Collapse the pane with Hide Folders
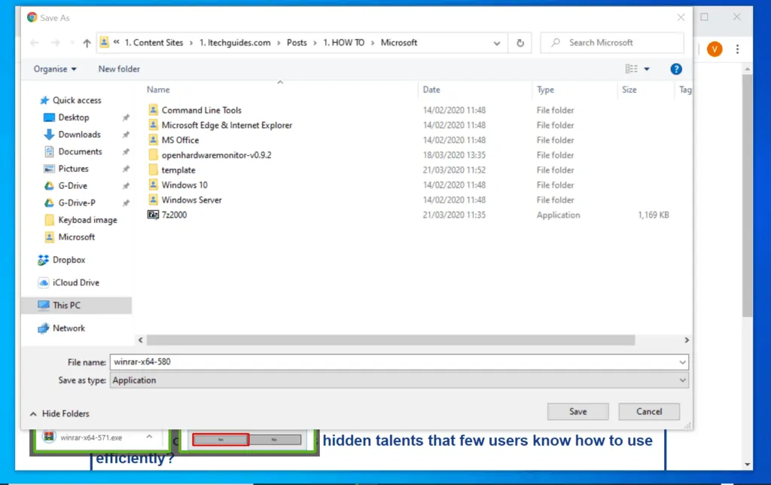This screenshot has width=771, height=485. click(59, 413)
